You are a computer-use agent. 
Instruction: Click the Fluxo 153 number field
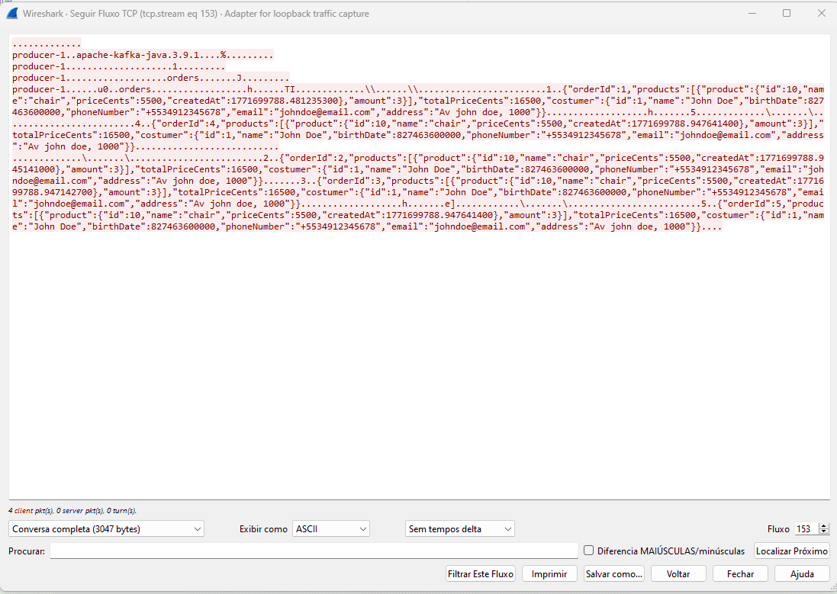click(x=806, y=529)
